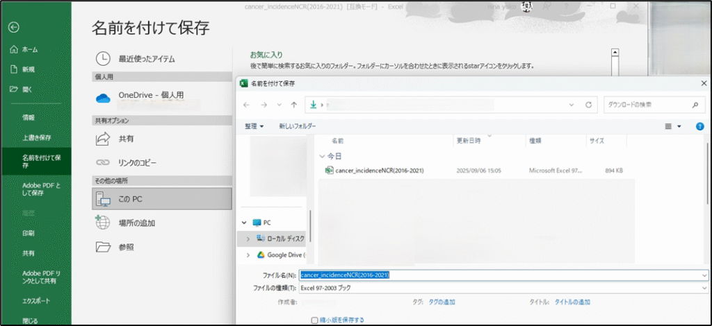Open the dialog help icon

pos(699,126)
